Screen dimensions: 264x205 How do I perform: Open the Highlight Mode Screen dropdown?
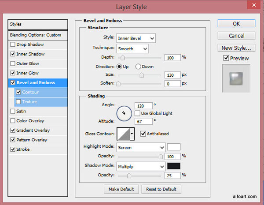click(141, 147)
